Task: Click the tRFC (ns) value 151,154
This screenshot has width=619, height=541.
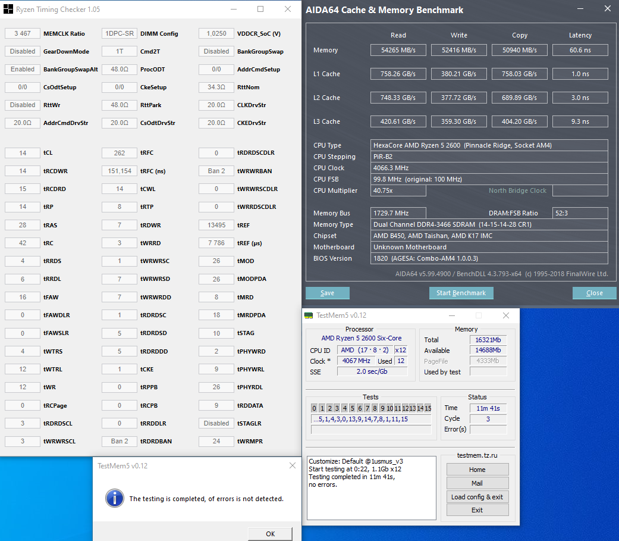Action: tap(119, 171)
